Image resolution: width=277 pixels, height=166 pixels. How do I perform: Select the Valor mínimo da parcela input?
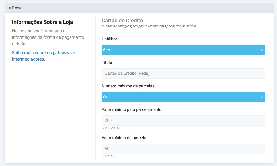[x=183, y=149]
